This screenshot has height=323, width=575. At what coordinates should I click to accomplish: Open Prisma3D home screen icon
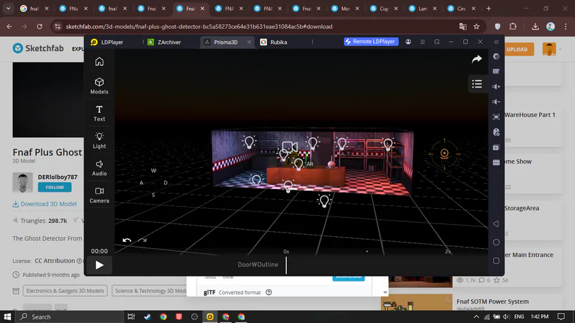coord(100,61)
